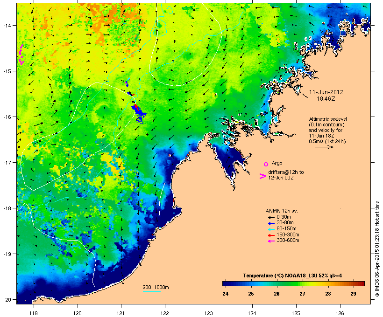Click latitude axis label -20
Image resolution: width=383 pixels, height=317 pixels.
pos(7,299)
